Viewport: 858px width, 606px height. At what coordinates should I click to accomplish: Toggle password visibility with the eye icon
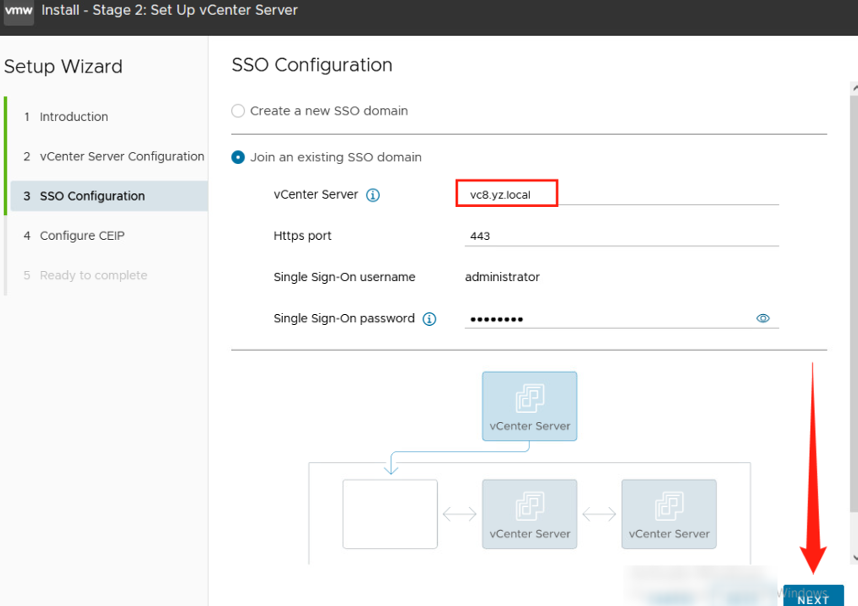point(763,318)
